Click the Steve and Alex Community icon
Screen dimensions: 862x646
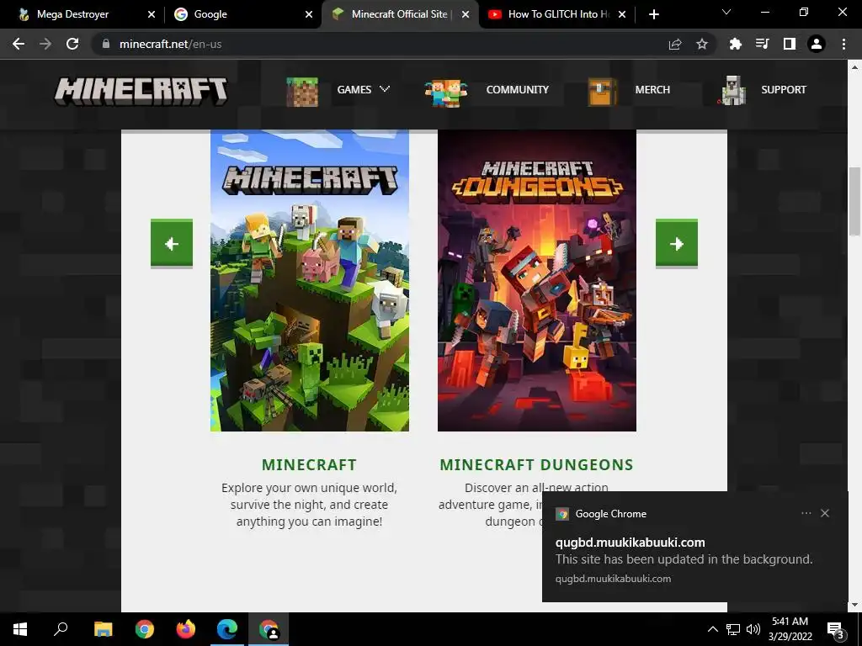[x=446, y=93]
